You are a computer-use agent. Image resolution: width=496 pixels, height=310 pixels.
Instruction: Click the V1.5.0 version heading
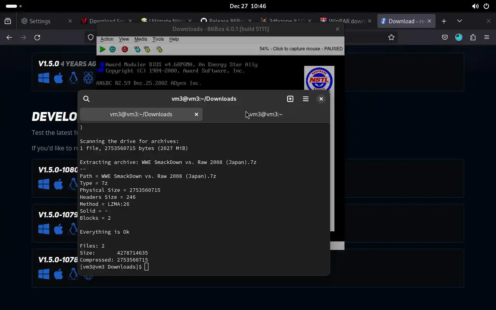coord(48,64)
